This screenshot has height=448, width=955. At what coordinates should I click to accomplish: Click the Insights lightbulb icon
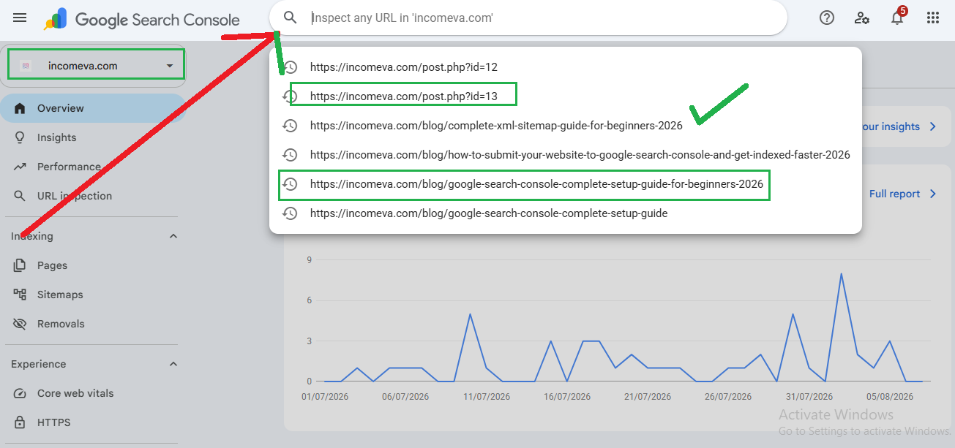click(x=20, y=137)
